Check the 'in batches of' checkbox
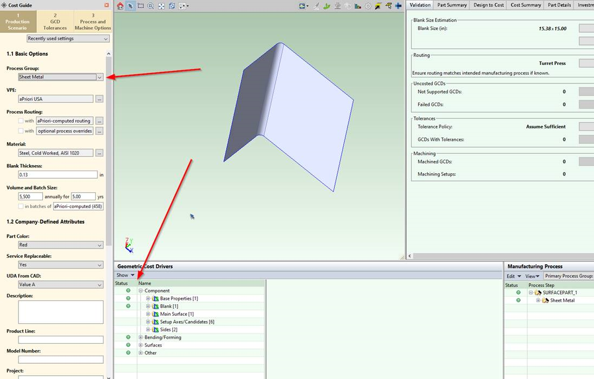594x379 pixels. (21, 206)
